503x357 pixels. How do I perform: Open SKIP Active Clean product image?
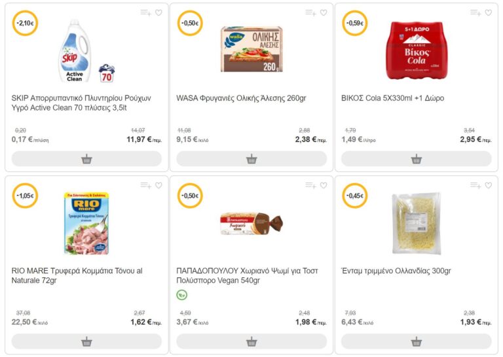point(86,51)
